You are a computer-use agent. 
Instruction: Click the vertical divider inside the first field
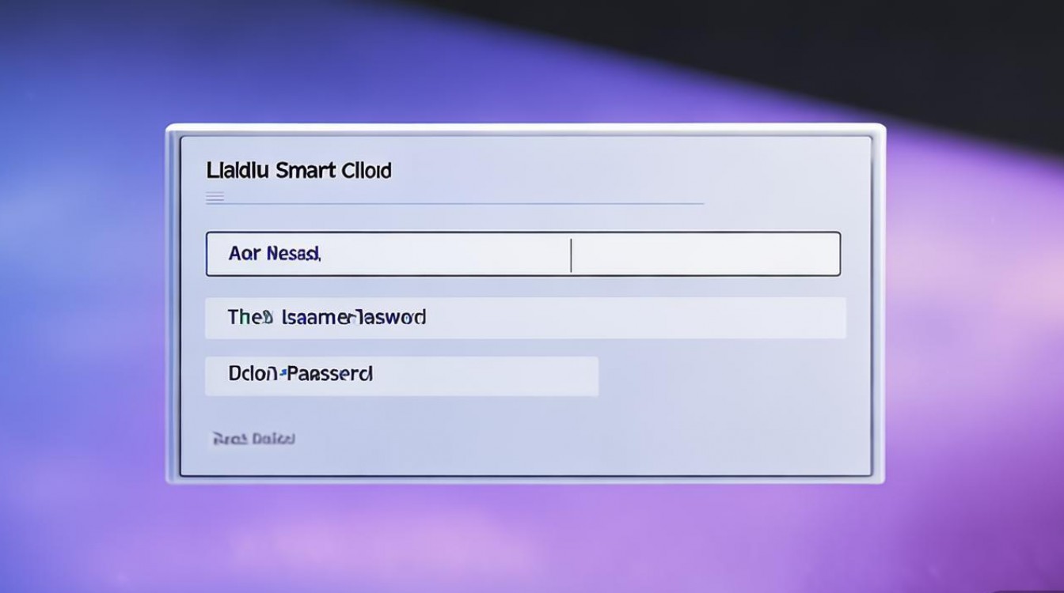point(571,255)
